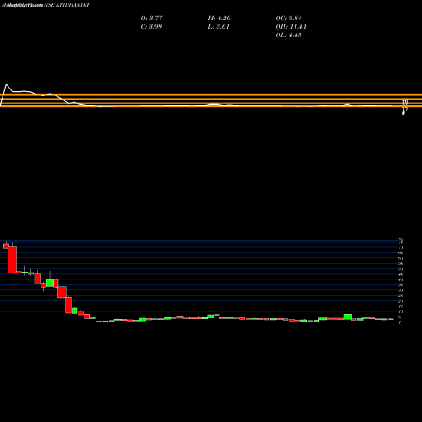Click the peak of the white indicator line

[7, 84]
